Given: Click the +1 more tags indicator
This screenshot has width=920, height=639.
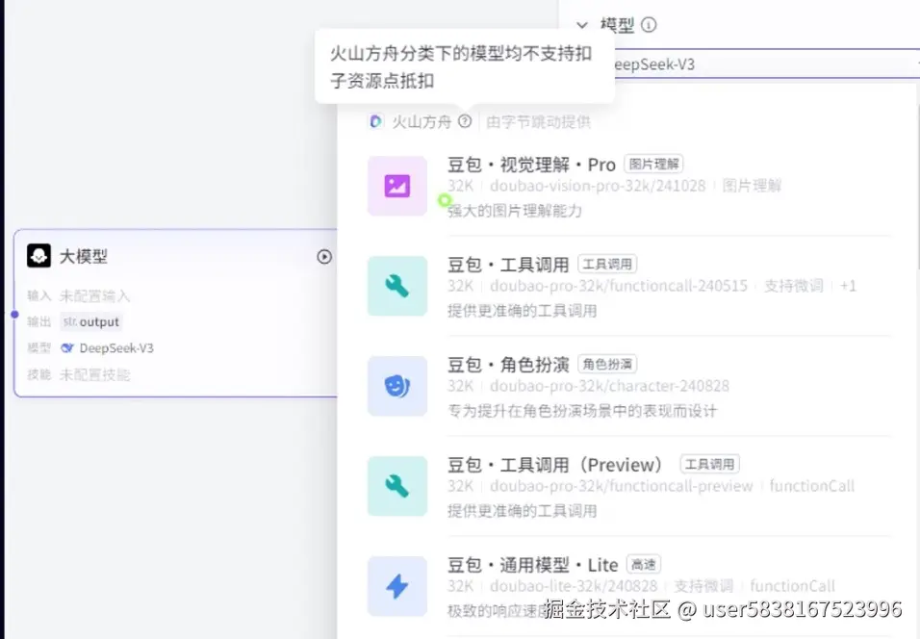Looking at the screenshot, I should coord(848,286).
